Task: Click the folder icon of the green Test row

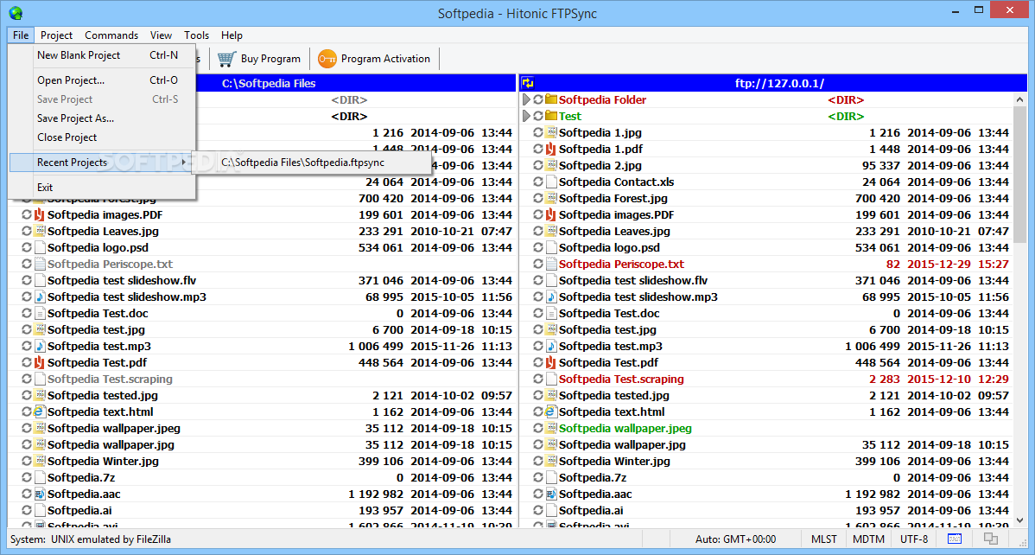Action: point(551,117)
